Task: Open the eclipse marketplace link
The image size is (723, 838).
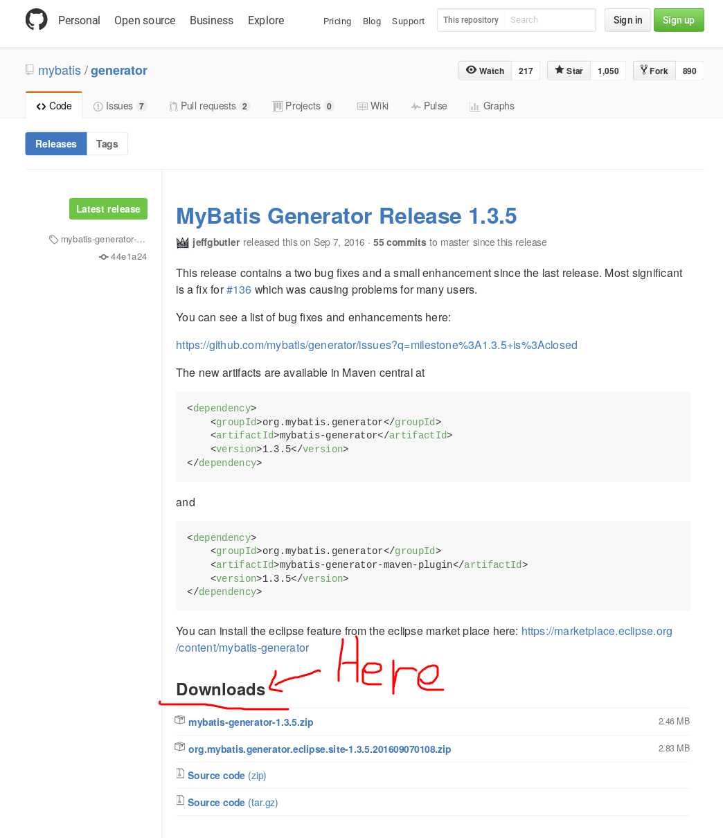Action: point(424,639)
